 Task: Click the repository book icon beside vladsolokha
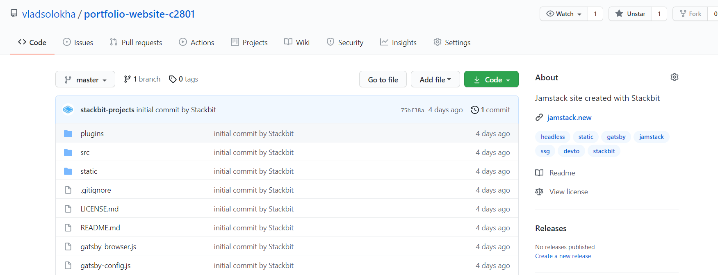tap(14, 13)
